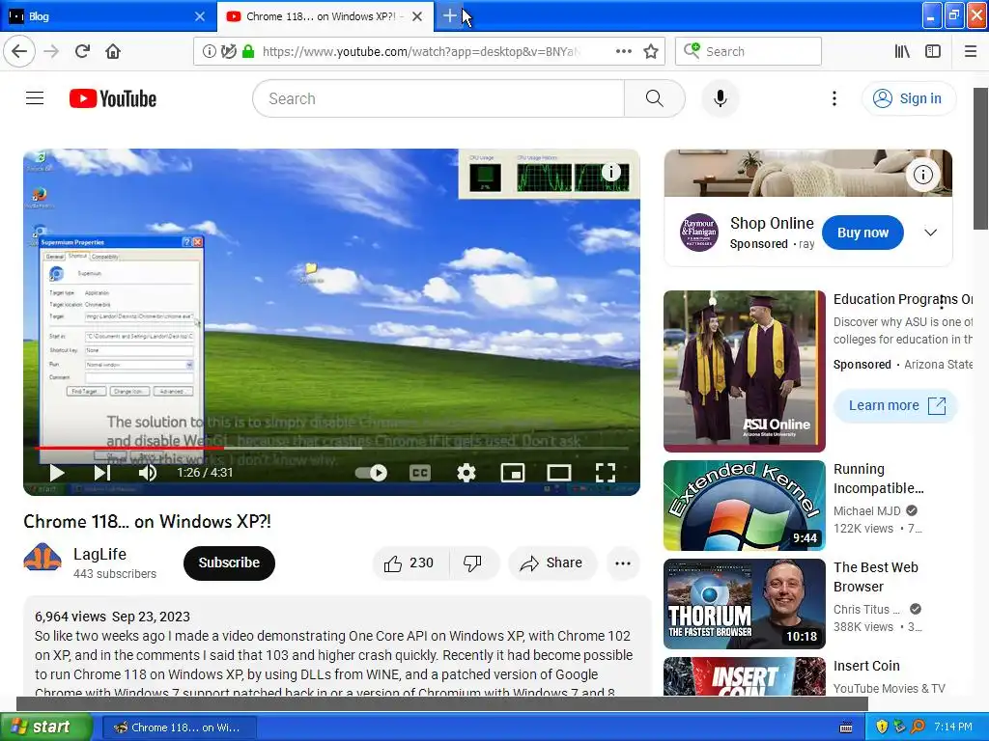The image size is (989, 741).
Task: Open YouTube settings three-dot menu
Action: click(834, 98)
